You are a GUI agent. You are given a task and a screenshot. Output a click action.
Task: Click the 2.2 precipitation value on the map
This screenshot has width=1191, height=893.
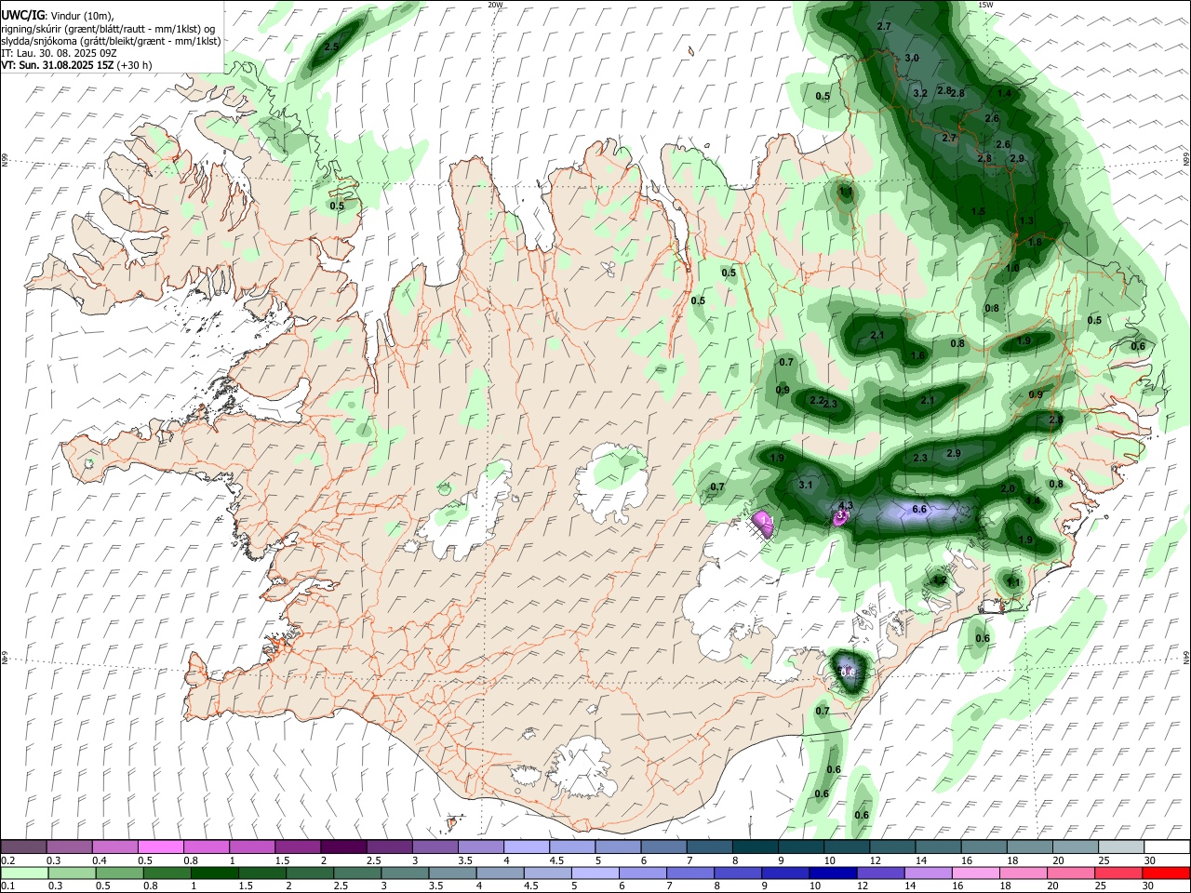[x=817, y=400]
